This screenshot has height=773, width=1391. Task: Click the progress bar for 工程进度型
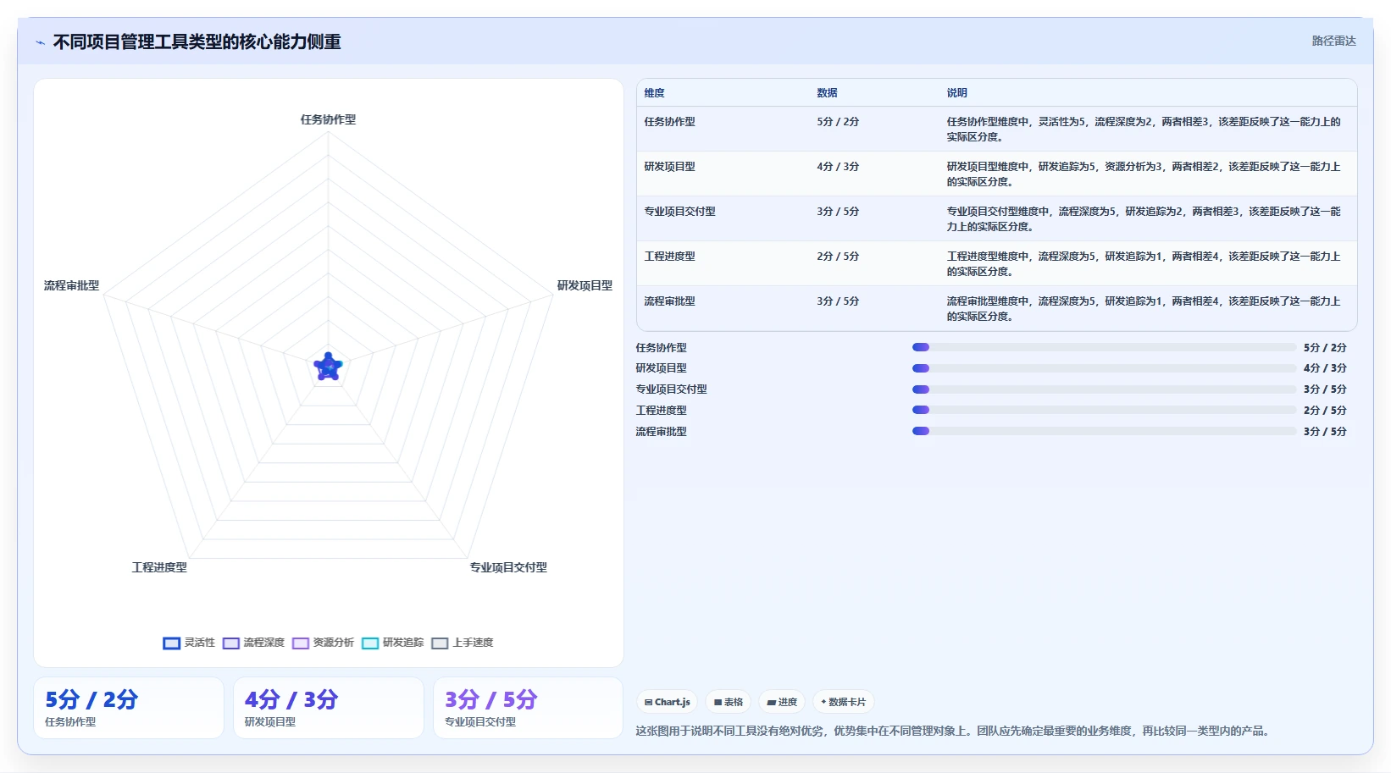pyautogui.click(x=1104, y=410)
